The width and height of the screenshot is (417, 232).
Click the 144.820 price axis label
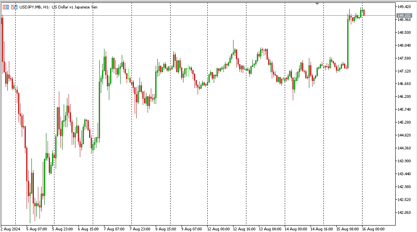(404, 135)
